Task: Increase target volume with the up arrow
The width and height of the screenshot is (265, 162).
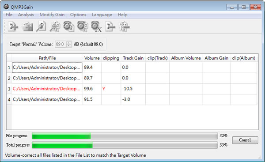Action: [68, 43]
